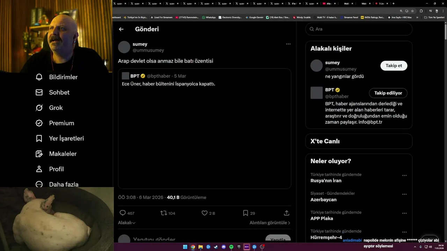Image resolution: width=447 pixels, height=251 pixels.
Task: Bookmark the post showing 29 saves
Action: coord(246,213)
